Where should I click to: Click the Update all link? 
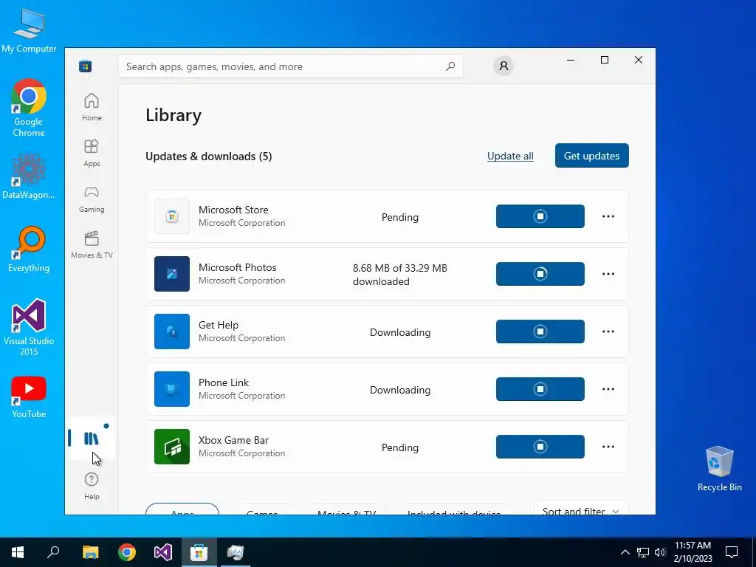[x=510, y=156]
